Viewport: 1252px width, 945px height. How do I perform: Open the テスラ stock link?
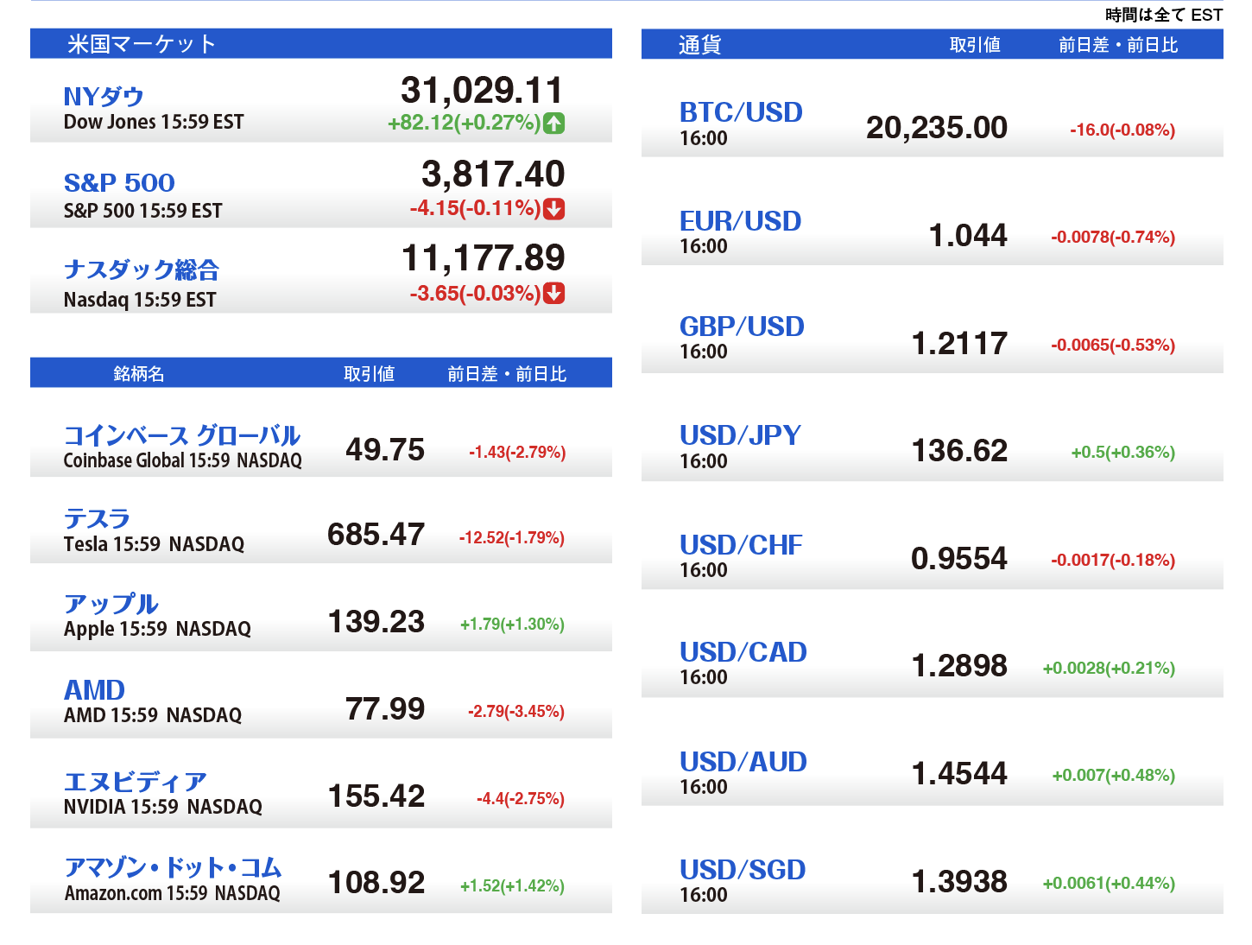click(97, 519)
